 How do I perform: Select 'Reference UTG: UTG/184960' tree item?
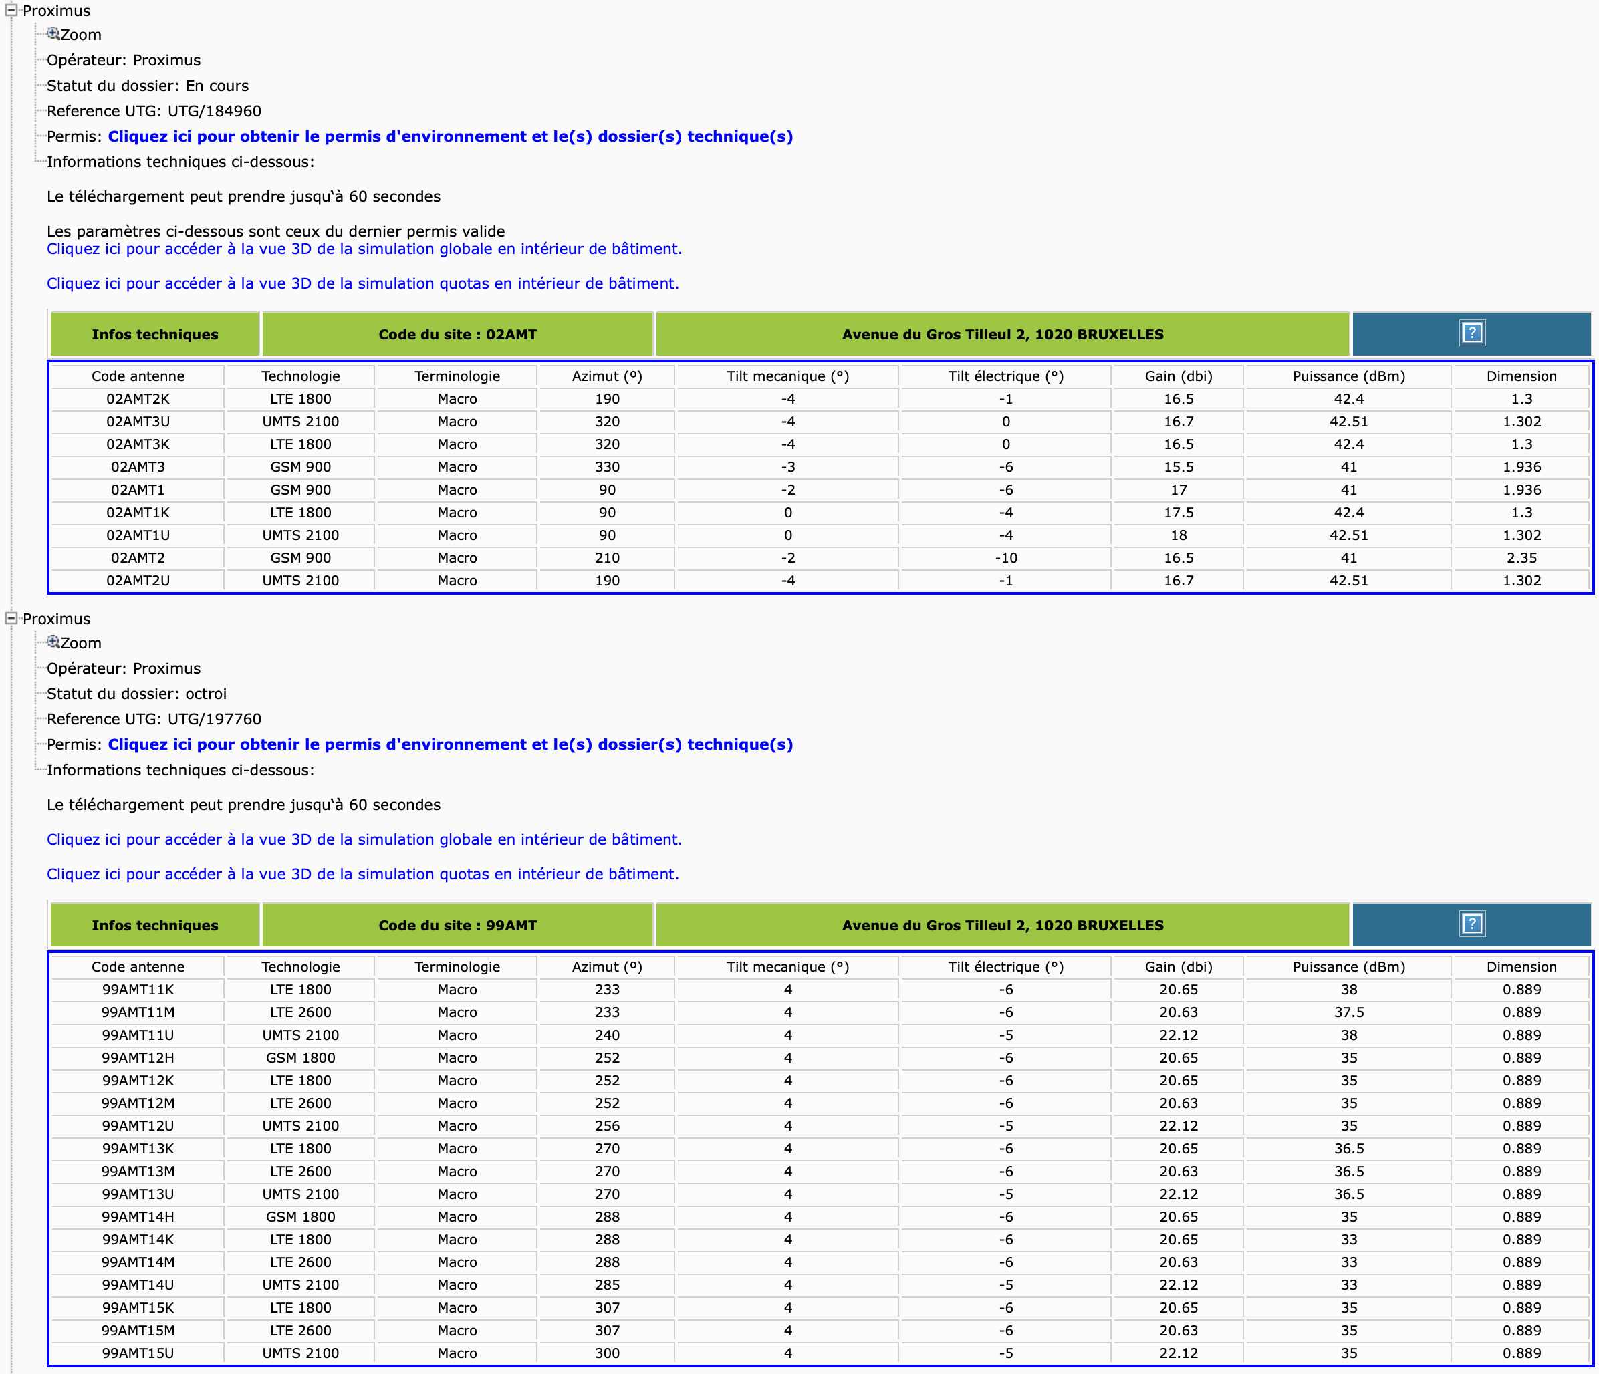pyautogui.click(x=154, y=111)
